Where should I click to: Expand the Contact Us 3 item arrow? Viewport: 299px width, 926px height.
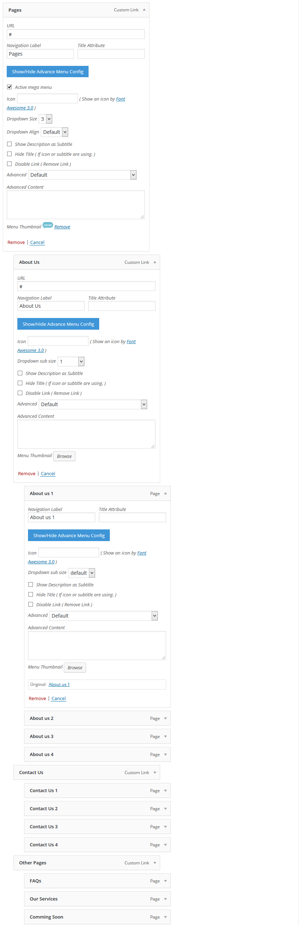(165, 826)
